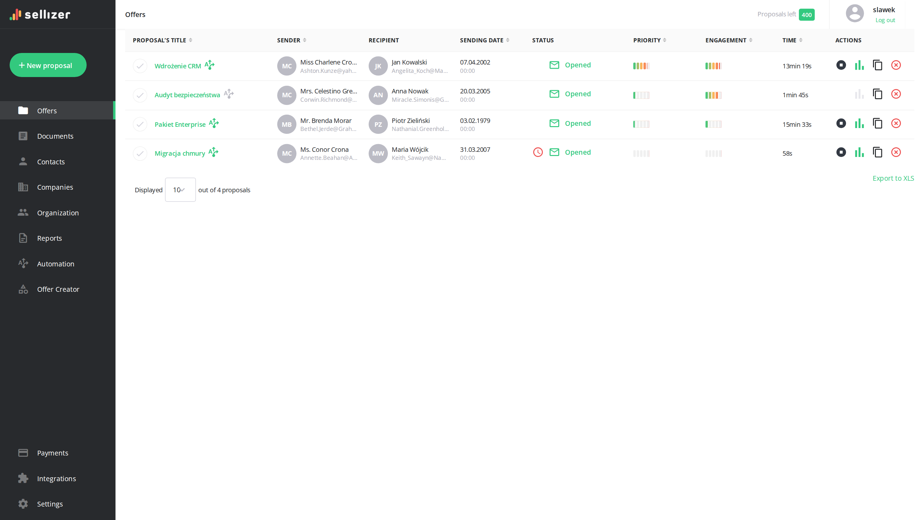Click the priority bar of Wdrożenie CRM
The image size is (924, 520).
(641, 66)
